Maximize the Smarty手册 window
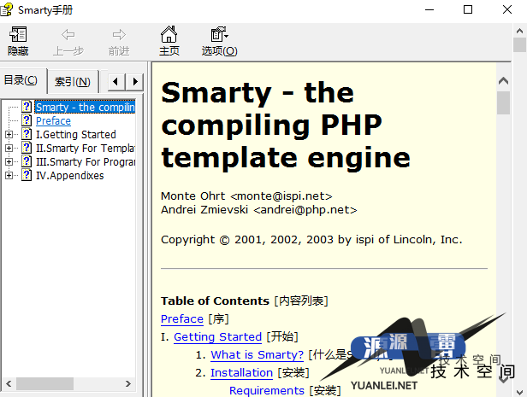Viewport: 527px width, 397px height. point(468,9)
